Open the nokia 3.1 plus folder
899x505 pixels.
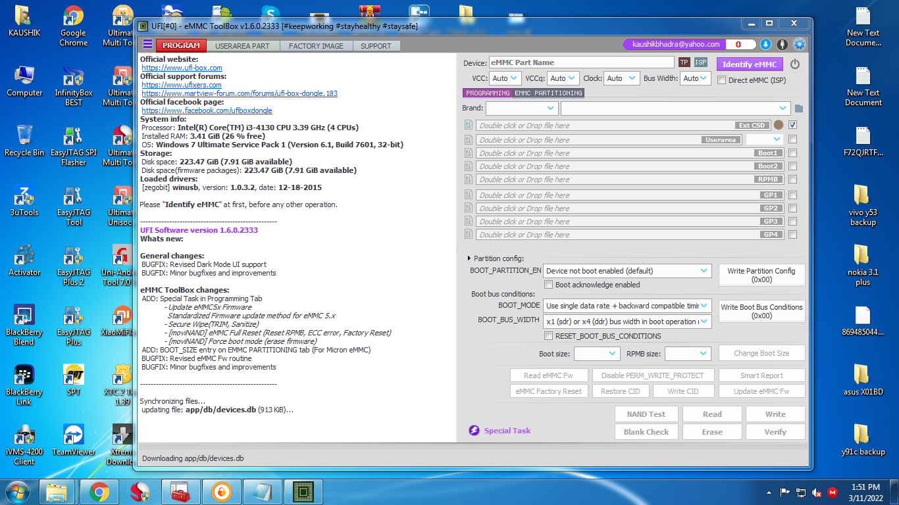(863, 265)
